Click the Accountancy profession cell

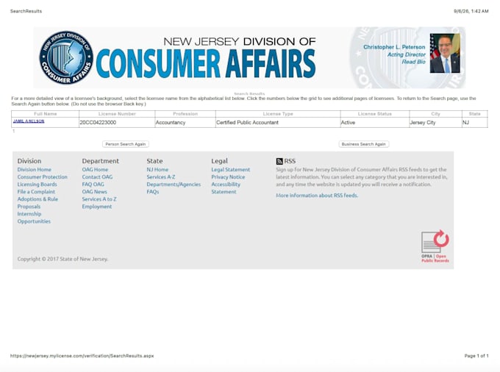[185, 122]
